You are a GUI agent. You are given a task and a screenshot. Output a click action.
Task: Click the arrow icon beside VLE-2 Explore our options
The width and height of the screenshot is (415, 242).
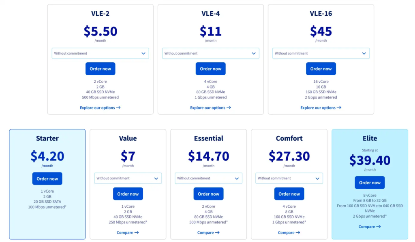(x=118, y=108)
